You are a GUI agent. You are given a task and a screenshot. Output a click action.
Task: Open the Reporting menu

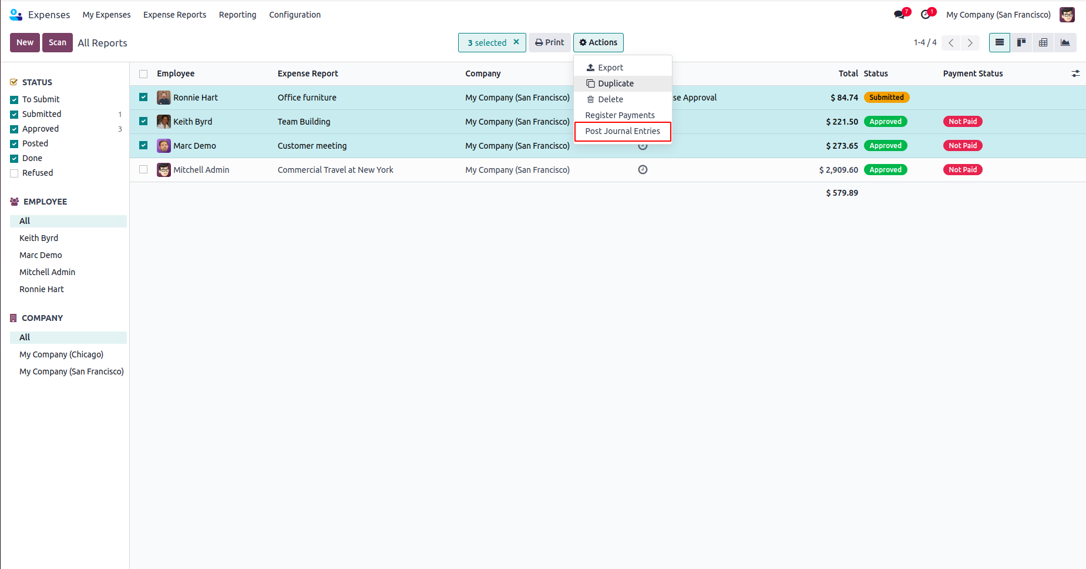click(x=237, y=15)
